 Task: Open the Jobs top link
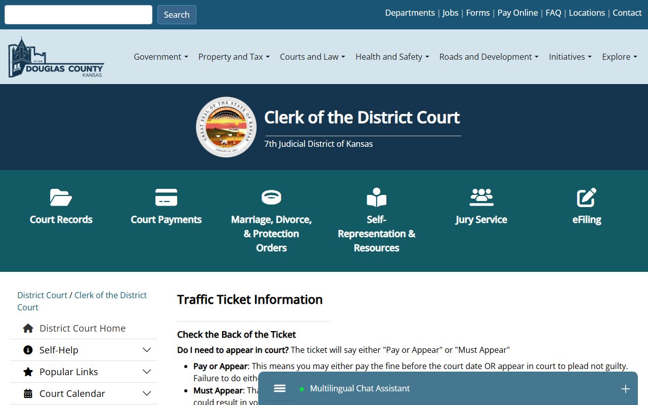point(451,13)
